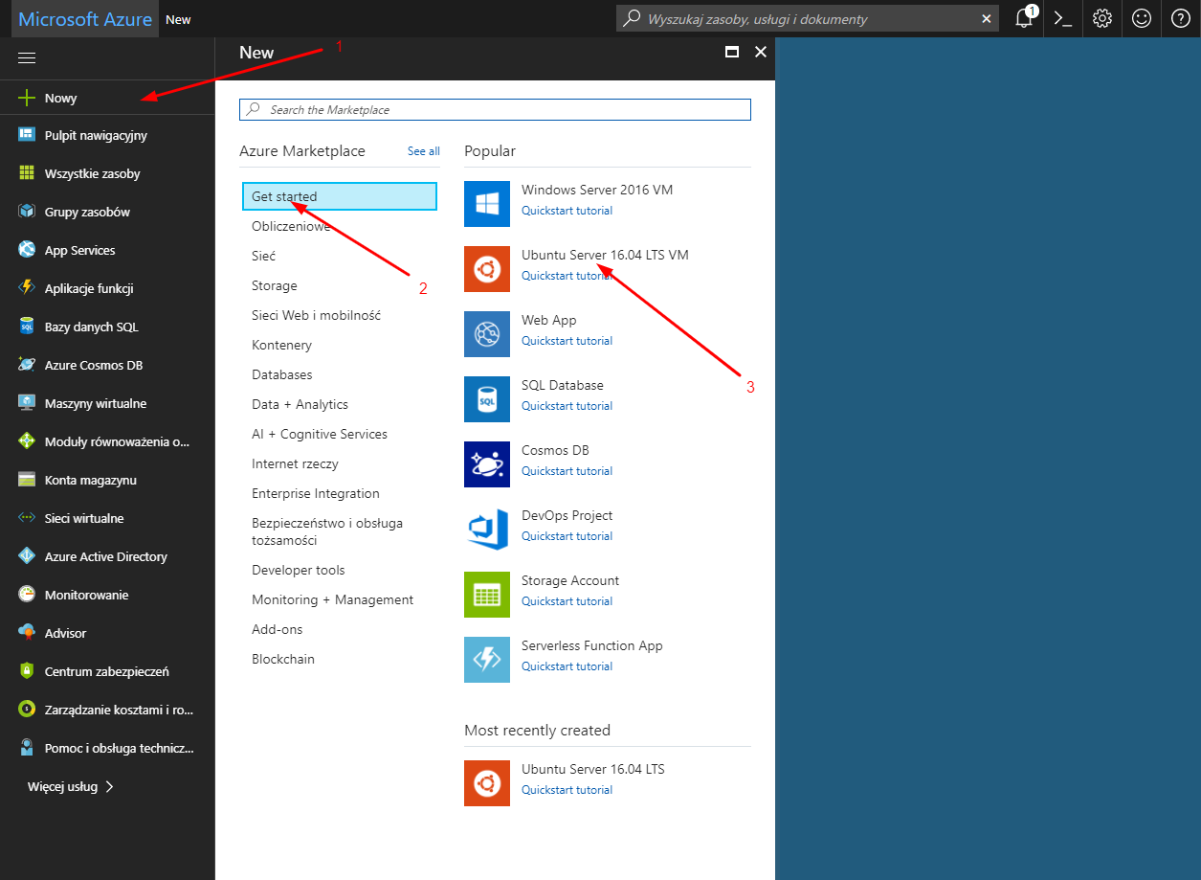Click the See all link

pos(424,151)
